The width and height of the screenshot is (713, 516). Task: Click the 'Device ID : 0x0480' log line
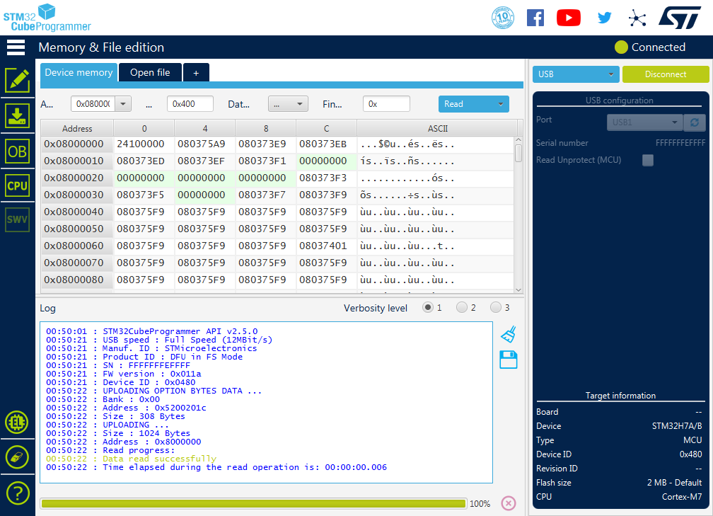tap(149, 382)
